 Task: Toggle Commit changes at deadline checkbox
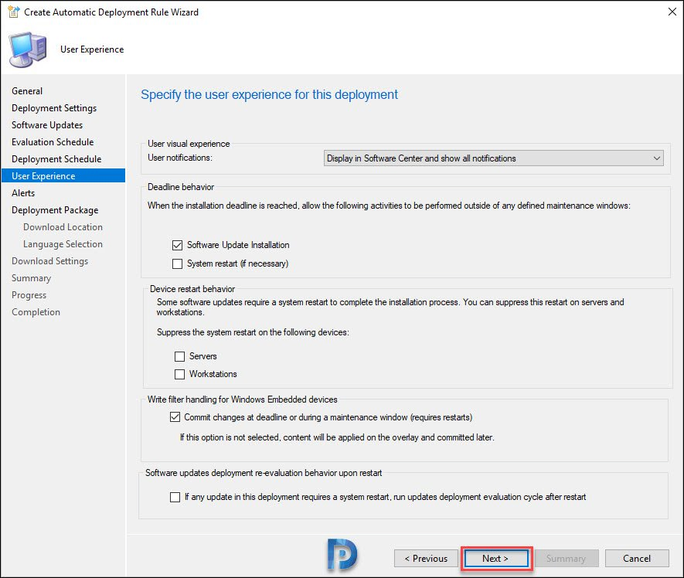[x=175, y=417]
